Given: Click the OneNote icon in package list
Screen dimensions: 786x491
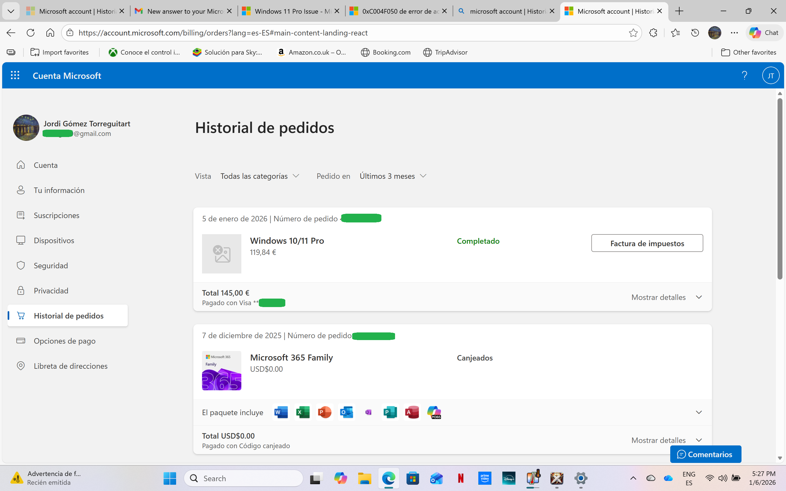Looking at the screenshot, I should [368, 412].
